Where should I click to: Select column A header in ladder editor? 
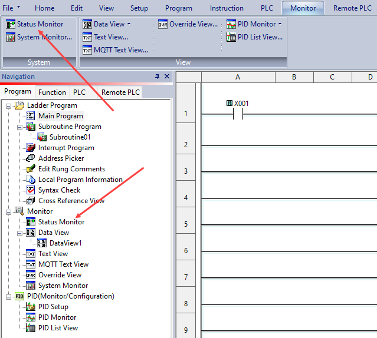pyautogui.click(x=238, y=77)
